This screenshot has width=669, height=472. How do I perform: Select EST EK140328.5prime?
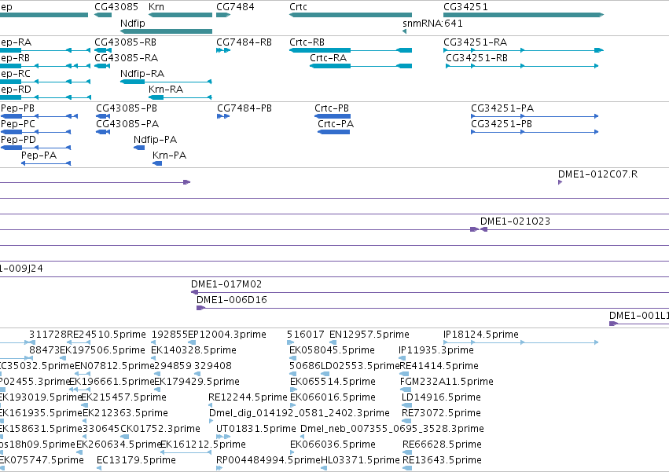click(193, 350)
